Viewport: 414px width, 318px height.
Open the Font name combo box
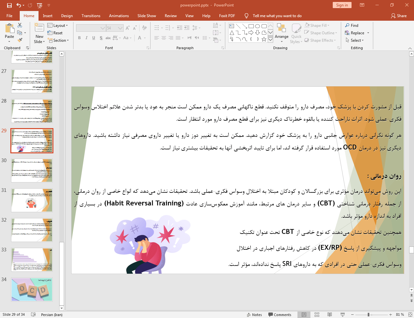pyautogui.click(x=91, y=28)
